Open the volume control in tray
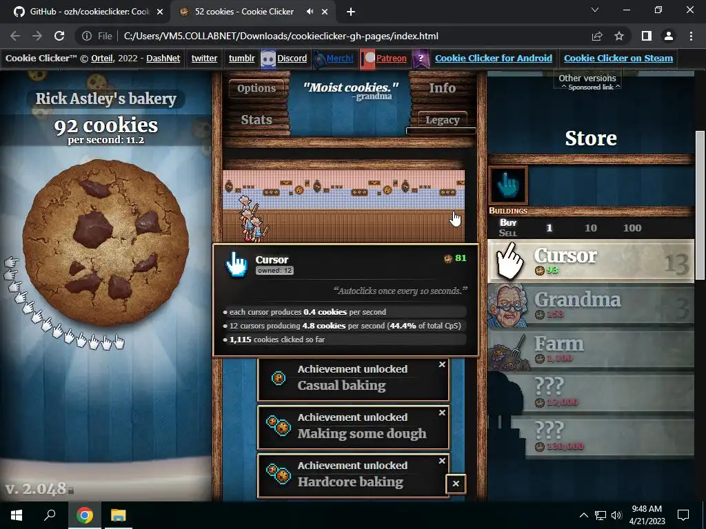Image resolution: width=706 pixels, height=529 pixels. coord(616,515)
